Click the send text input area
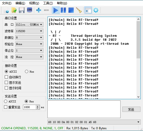This screenshot has width=143, height=131. point(84,109)
